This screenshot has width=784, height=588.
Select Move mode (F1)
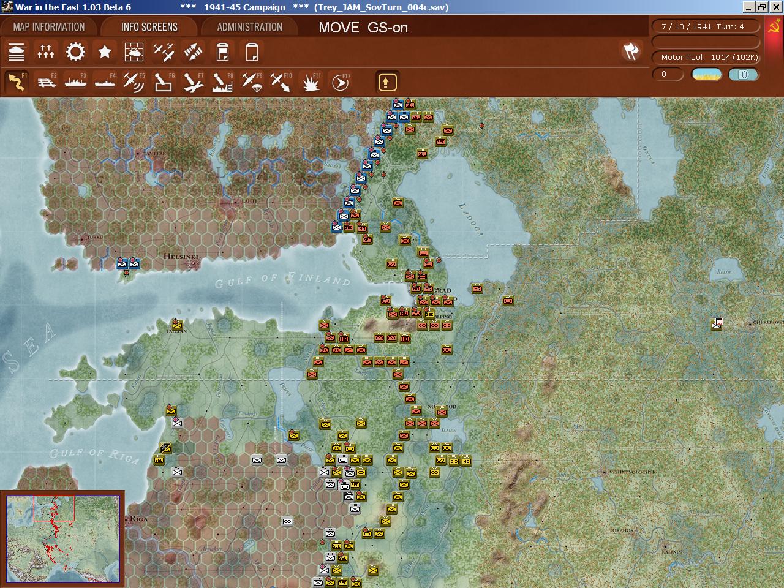pyautogui.click(x=17, y=82)
